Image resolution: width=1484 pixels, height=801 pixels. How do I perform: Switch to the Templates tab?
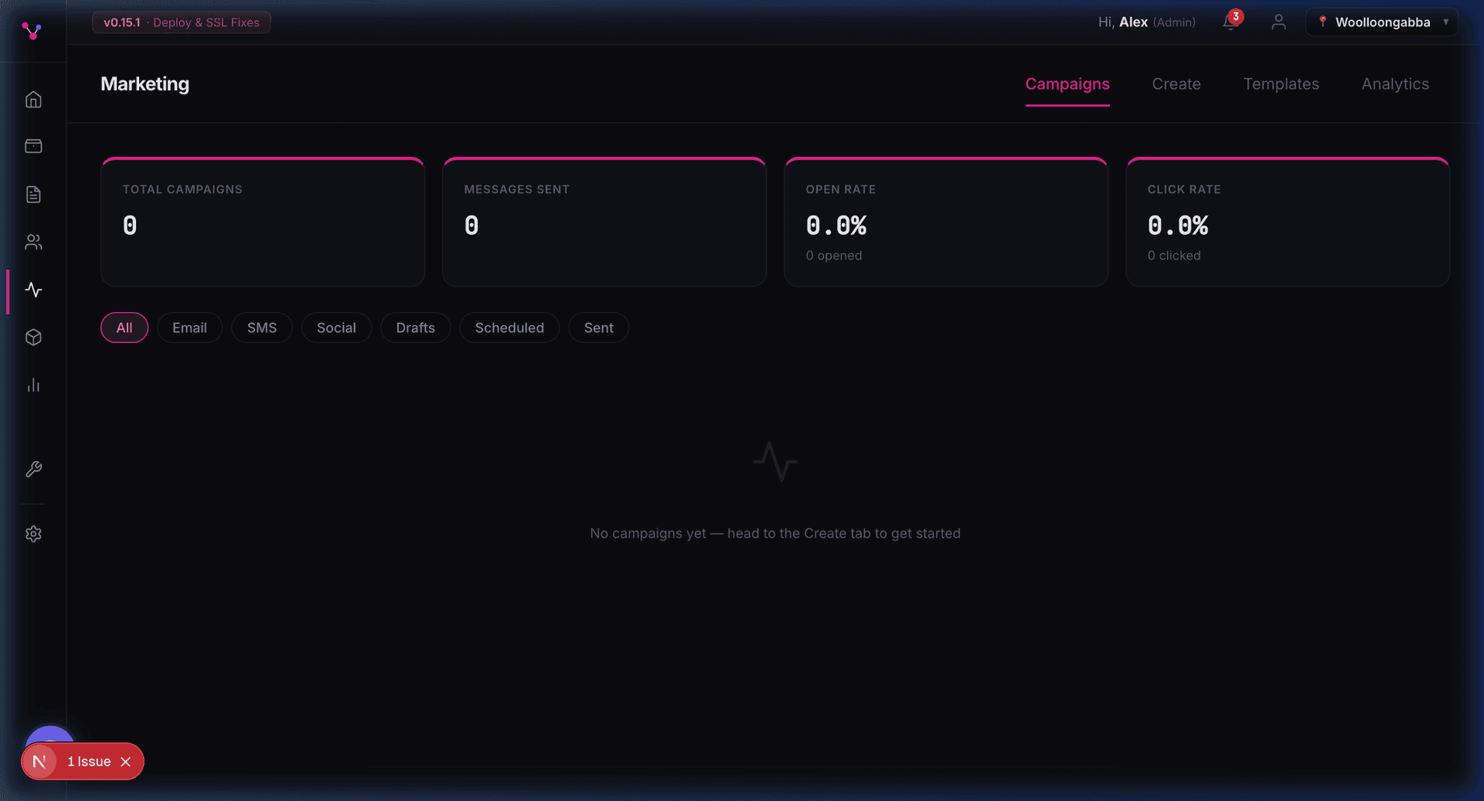[x=1281, y=84]
